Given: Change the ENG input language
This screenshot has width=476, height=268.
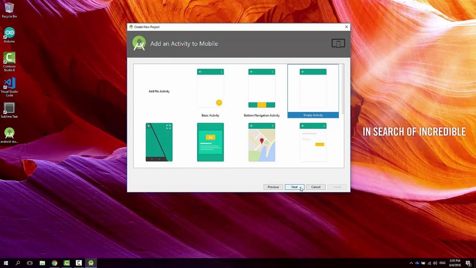Looking at the screenshot, I should click(443, 263).
